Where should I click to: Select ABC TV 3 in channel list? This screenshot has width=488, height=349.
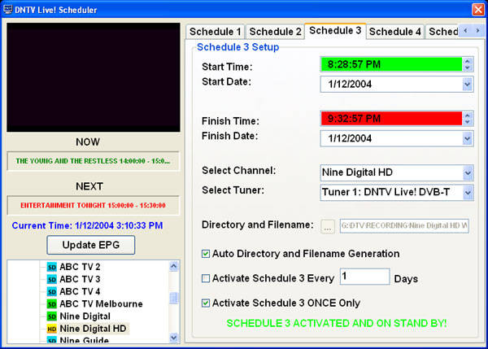click(80, 279)
